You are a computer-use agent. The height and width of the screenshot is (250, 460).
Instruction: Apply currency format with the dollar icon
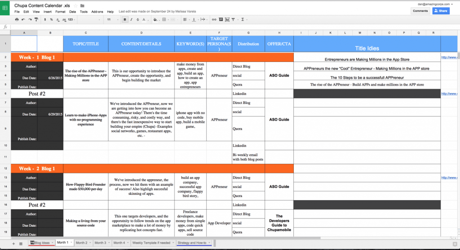coord(45,20)
